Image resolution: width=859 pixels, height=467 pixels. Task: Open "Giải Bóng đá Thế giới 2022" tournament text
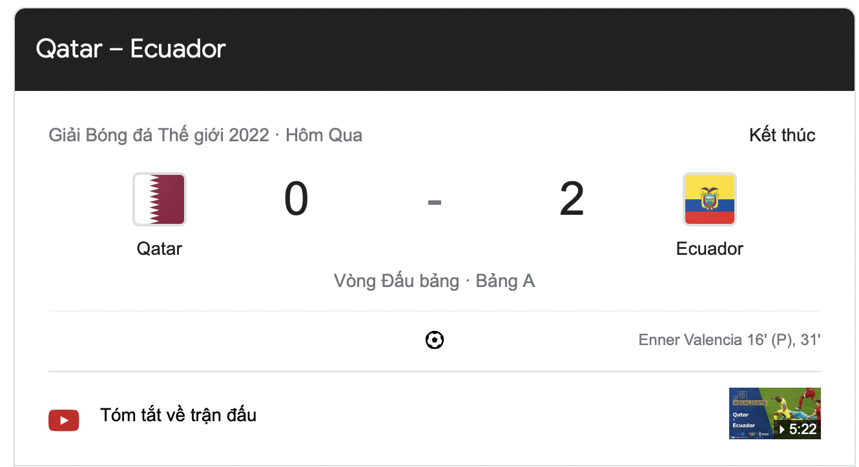point(159,135)
